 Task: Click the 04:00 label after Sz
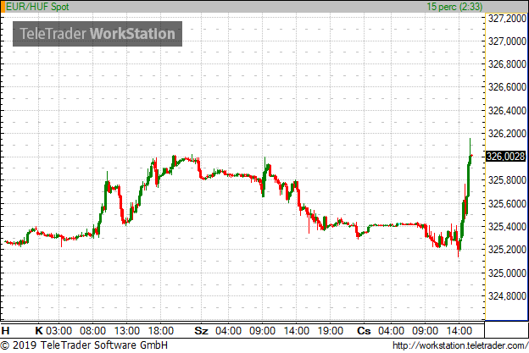pos(228,331)
